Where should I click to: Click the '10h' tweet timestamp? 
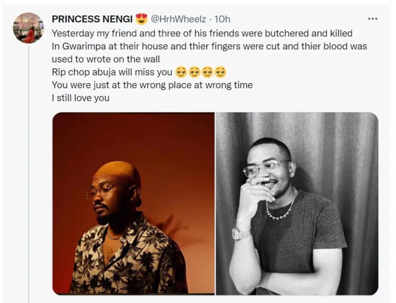click(x=221, y=20)
